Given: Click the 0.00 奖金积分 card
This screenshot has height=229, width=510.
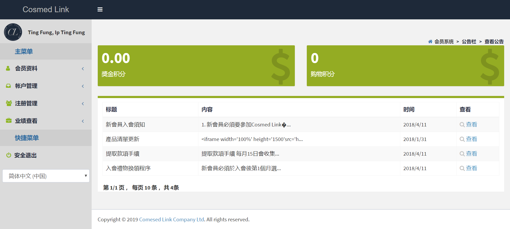Looking at the screenshot, I should (x=196, y=66).
